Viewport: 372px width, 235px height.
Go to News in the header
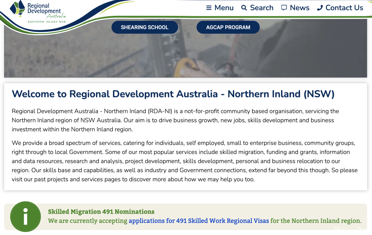click(295, 8)
